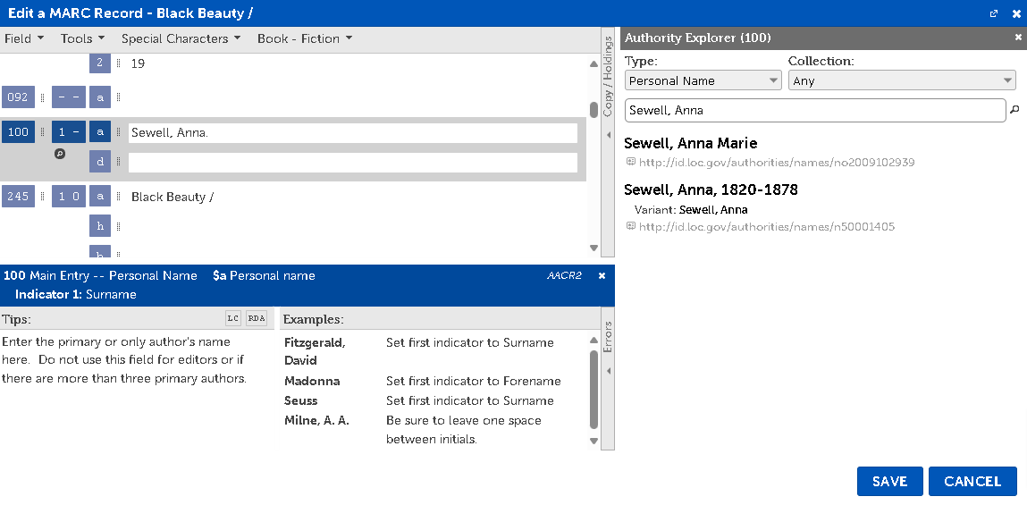Image resolution: width=1027 pixels, height=505 pixels.
Task: Grab drag handle for 092 subfield a
Action: [x=119, y=97]
